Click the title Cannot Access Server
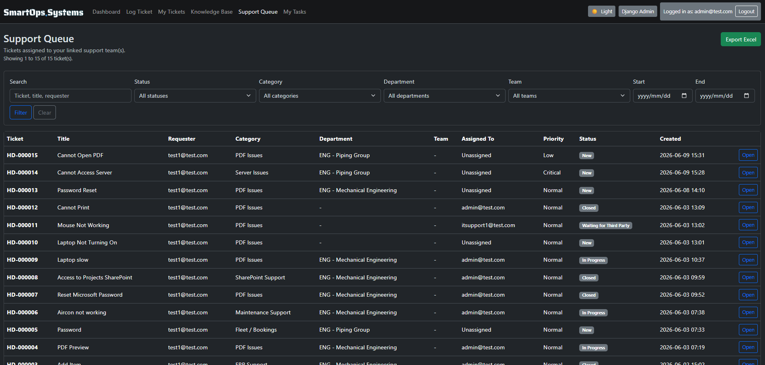The width and height of the screenshot is (765, 365). 84,172
